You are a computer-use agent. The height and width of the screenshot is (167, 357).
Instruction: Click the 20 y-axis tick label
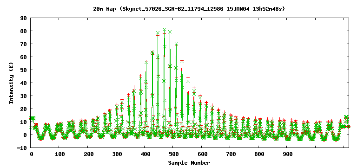pyautogui.click(x=24, y=109)
